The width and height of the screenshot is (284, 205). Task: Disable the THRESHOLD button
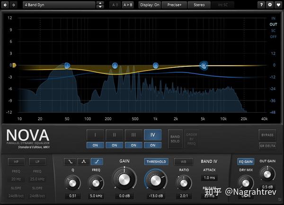(x=156, y=161)
